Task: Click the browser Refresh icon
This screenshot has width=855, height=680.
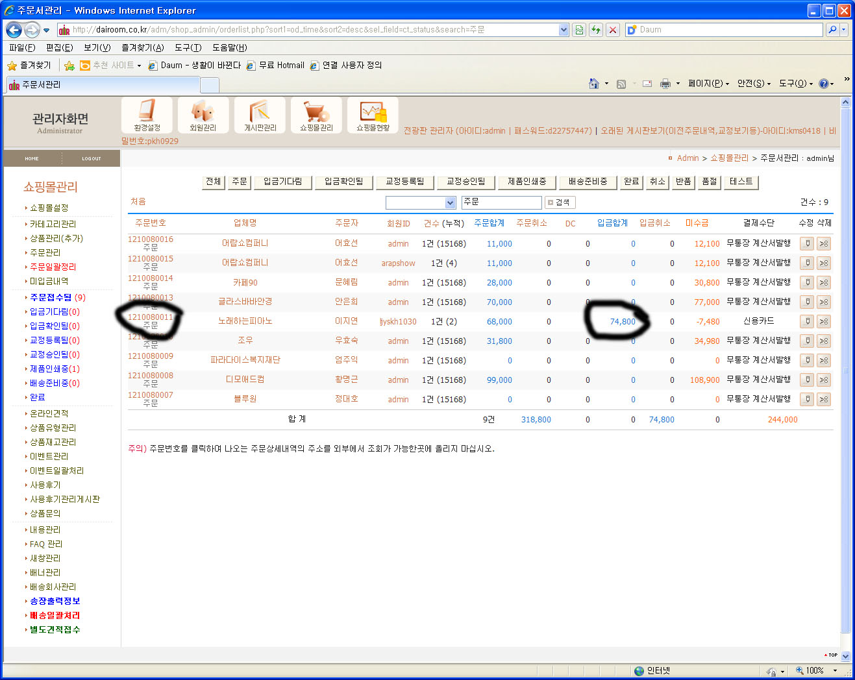Action: tap(595, 30)
